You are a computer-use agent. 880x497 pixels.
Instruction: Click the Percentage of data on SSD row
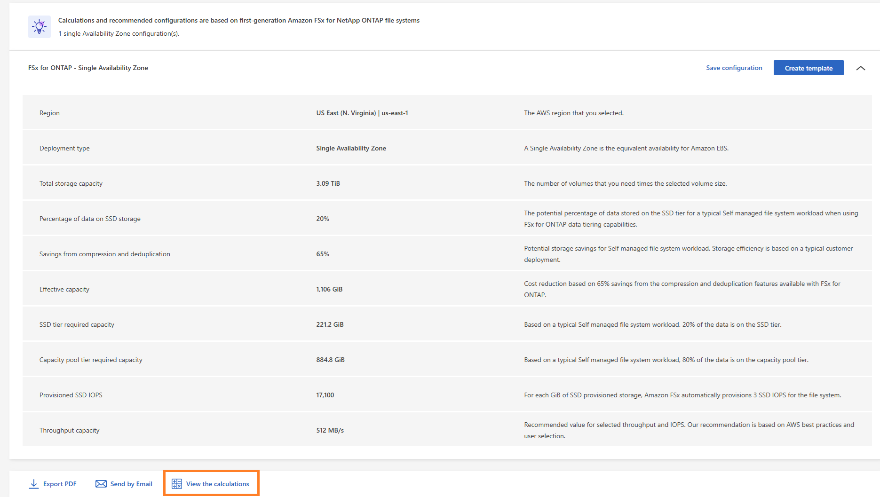90,218
